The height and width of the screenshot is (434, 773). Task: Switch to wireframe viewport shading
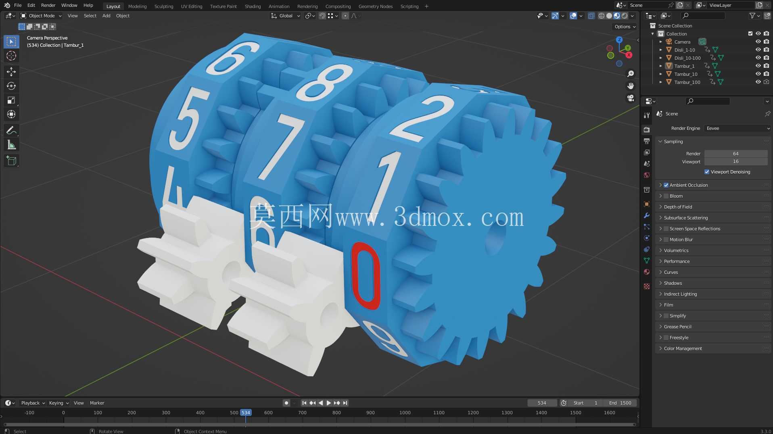pos(601,16)
